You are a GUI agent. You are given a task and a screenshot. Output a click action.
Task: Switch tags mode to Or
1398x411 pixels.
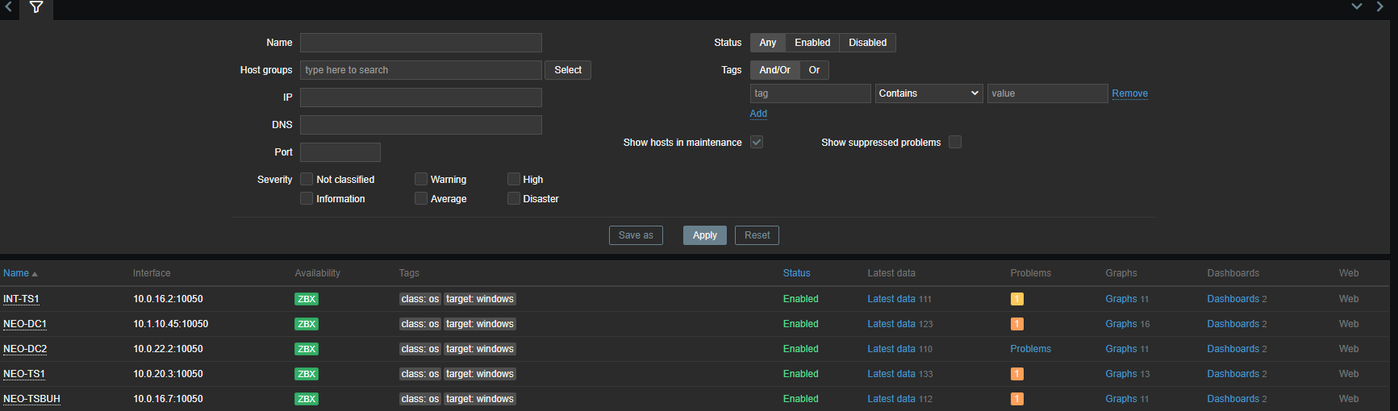point(814,70)
